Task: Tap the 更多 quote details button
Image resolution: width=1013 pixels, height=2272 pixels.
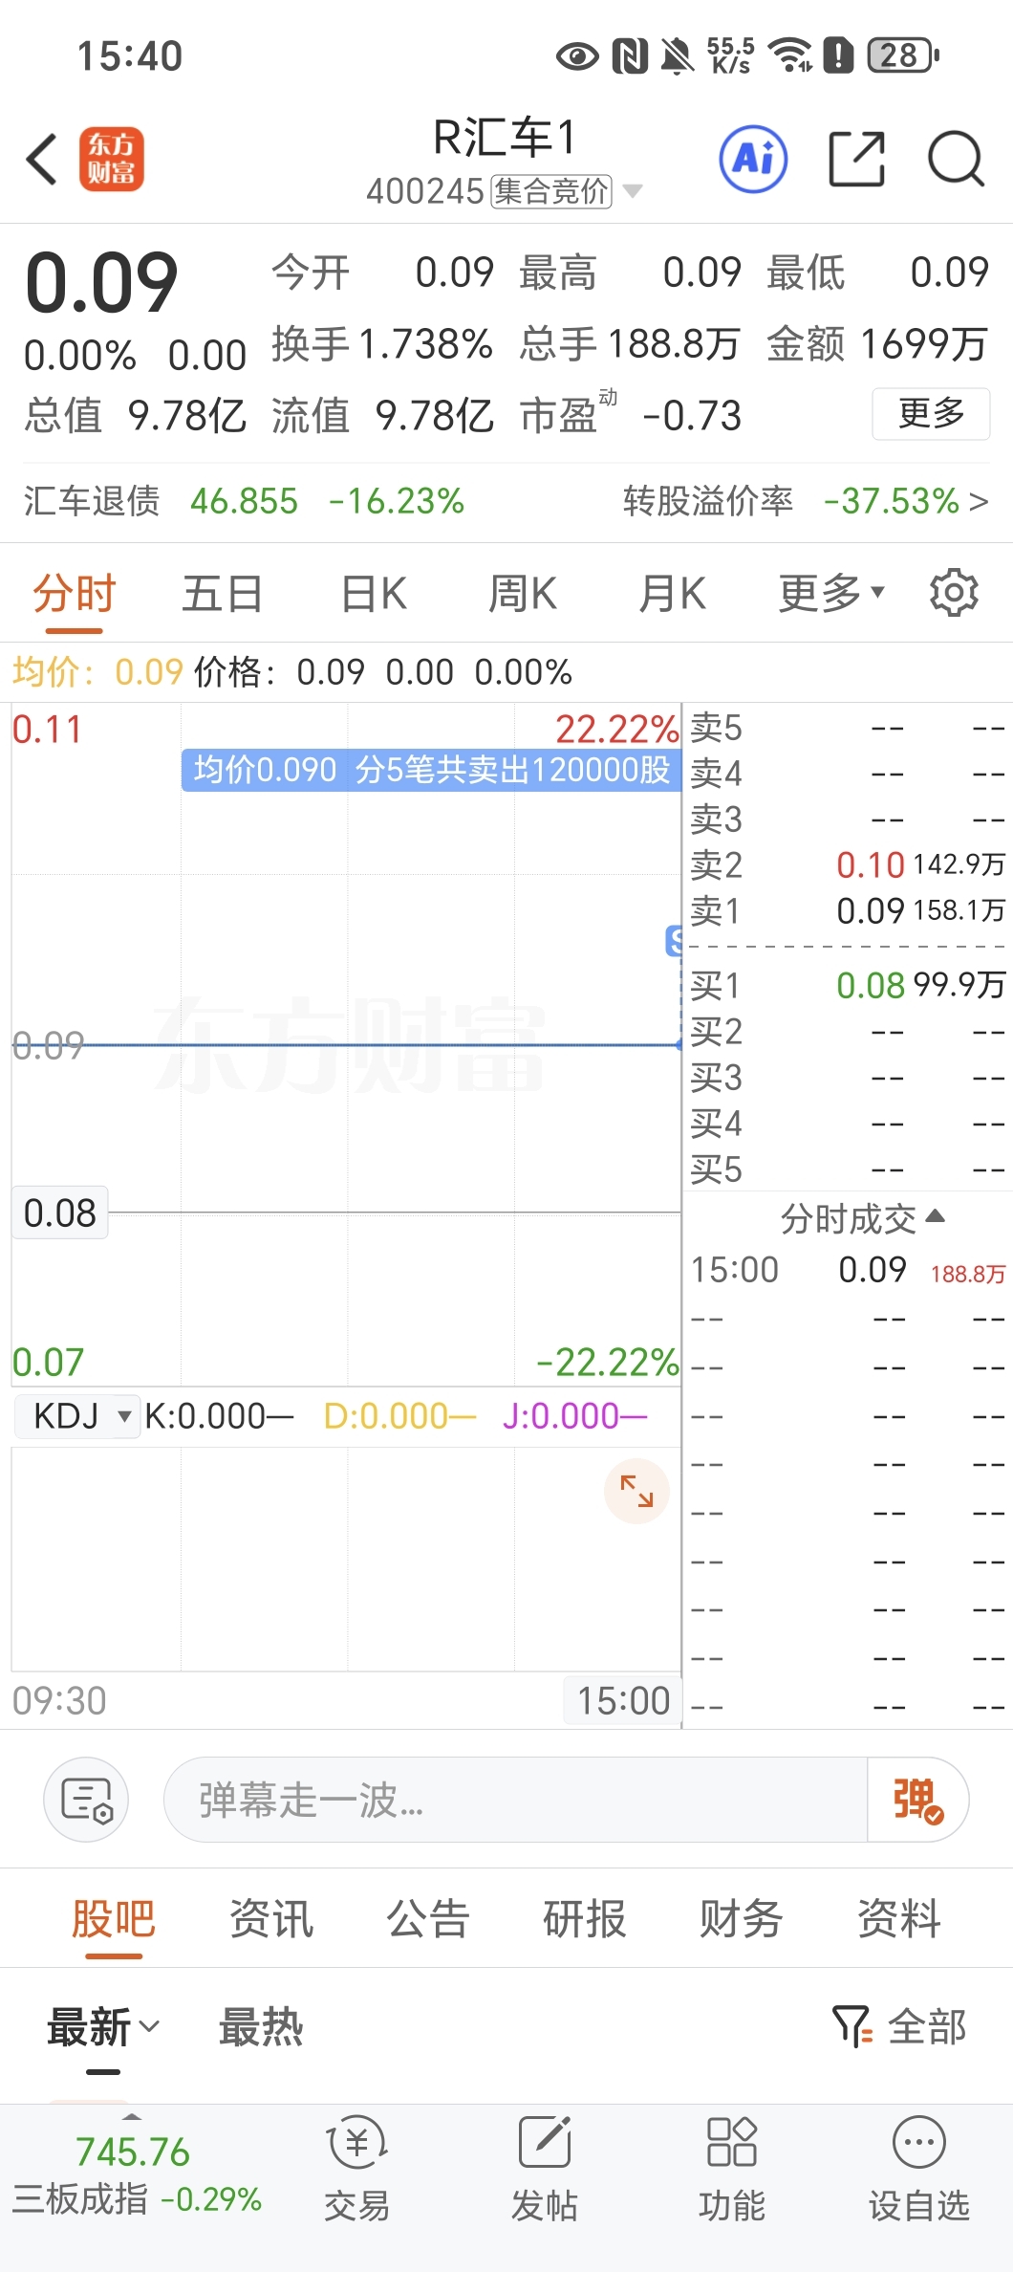Action: coord(931,413)
